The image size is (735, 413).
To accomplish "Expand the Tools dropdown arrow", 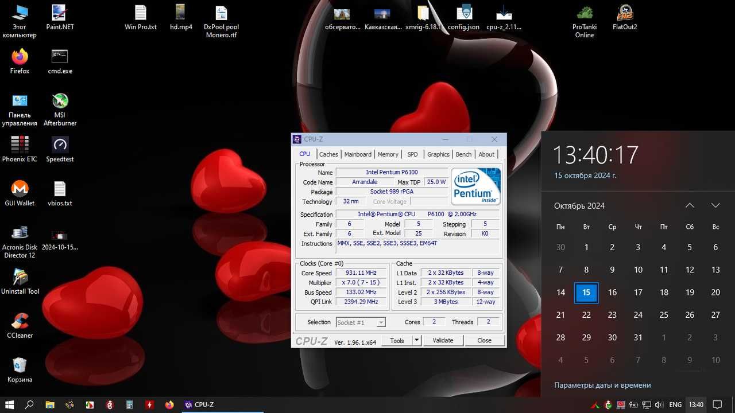I will pos(417,340).
